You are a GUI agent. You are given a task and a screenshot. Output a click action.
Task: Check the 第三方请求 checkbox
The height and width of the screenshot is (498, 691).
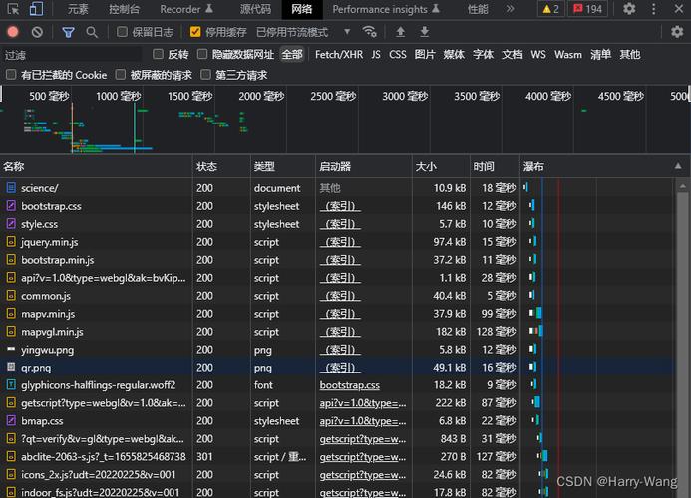pos(205,75)
